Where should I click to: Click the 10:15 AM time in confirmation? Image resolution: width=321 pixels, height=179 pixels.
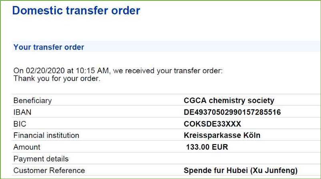(x=92, y=71)
